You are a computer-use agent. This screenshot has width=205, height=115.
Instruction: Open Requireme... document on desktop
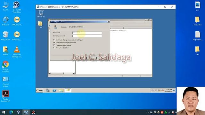198,36
